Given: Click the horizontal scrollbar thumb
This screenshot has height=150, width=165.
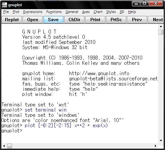Looking at the screenshot, I should pyautogui.click(x=9, y=146).
